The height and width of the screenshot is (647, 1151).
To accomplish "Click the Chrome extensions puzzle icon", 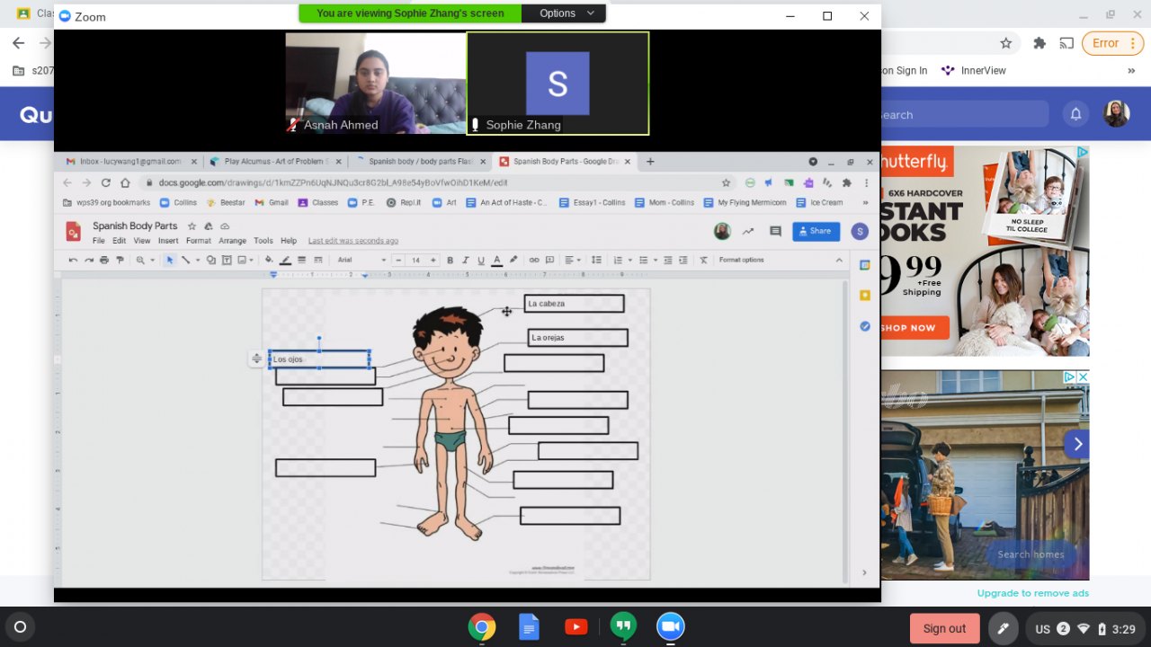I will tap(1039, 43).
